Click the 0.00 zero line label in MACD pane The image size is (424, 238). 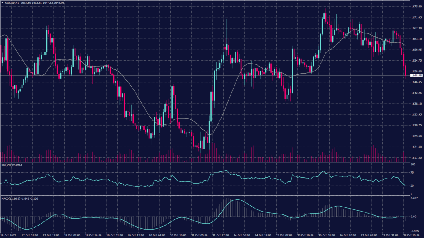[414, 217]
